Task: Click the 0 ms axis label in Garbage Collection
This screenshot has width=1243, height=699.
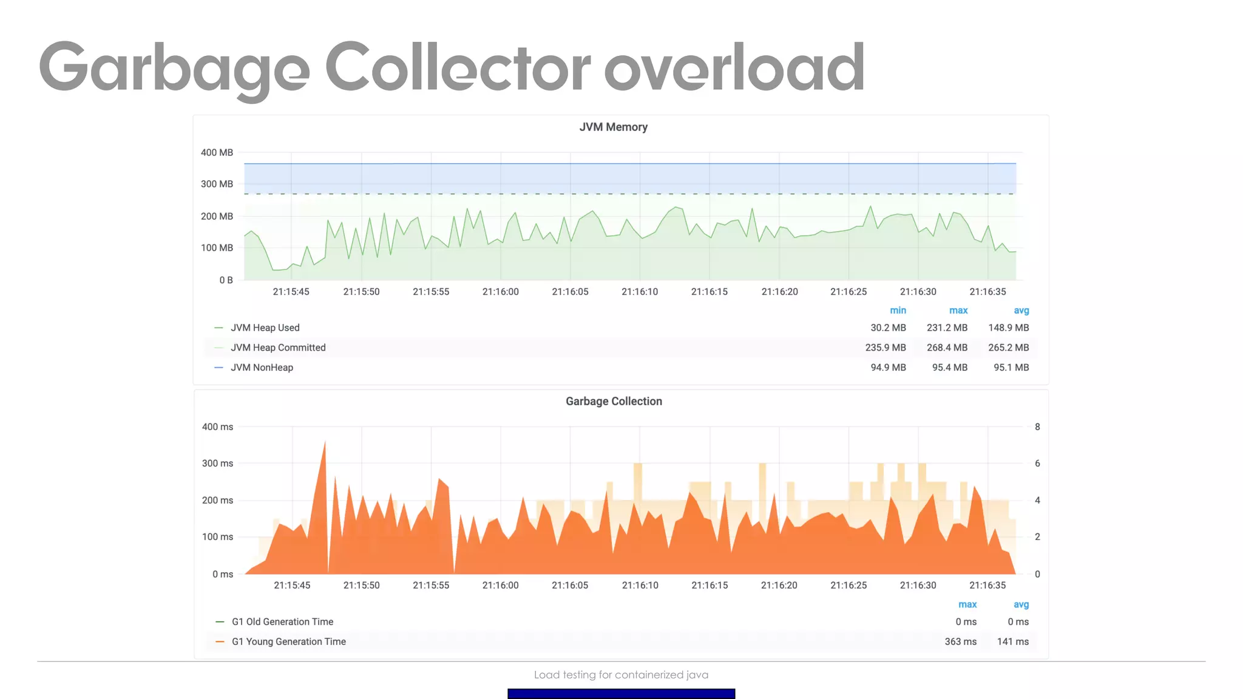Action: 223,574
